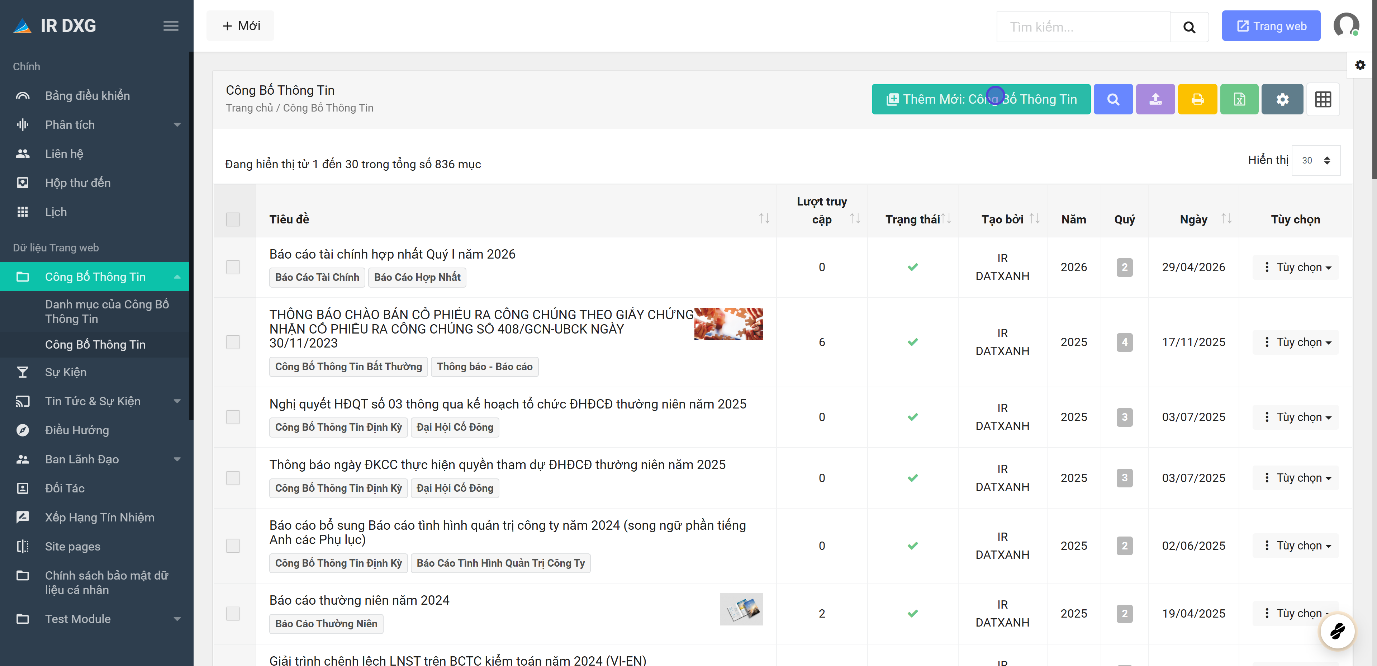1377x666 pixels.
Task: Check the row for Báo cáo tài chính hợp nhất Quý I
Action: click(233, 267)
